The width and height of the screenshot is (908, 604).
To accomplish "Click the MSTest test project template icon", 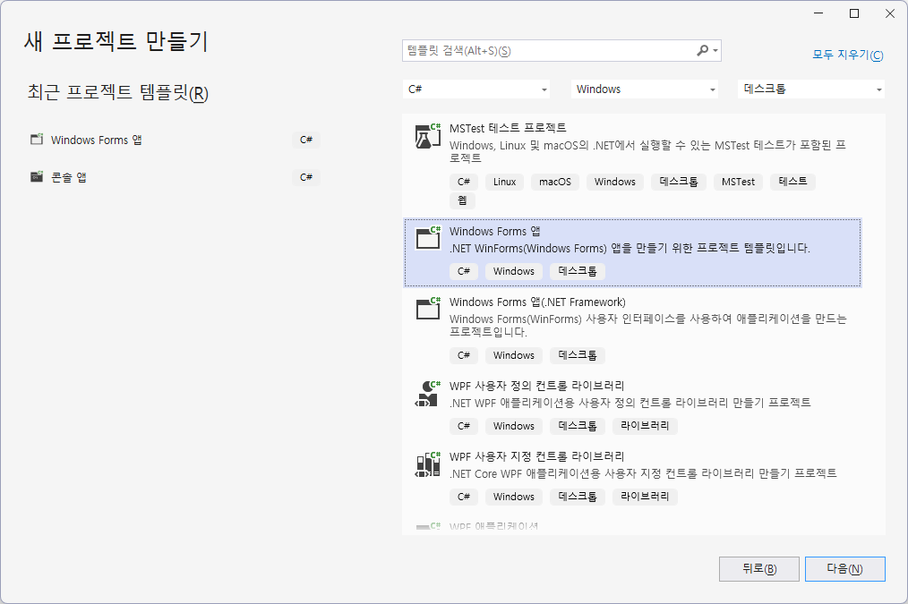I will coord(428,136).
